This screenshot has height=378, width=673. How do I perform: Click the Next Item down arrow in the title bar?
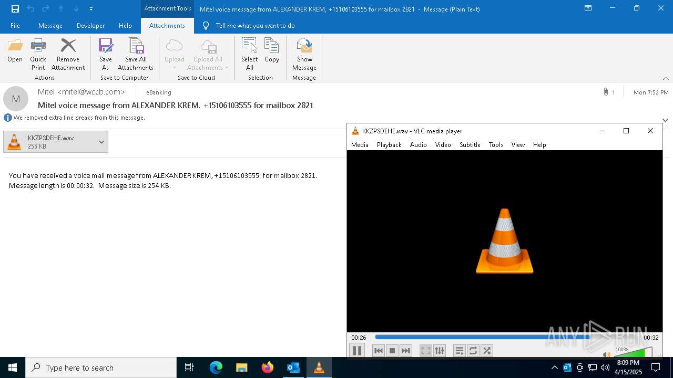pos(76,9)
